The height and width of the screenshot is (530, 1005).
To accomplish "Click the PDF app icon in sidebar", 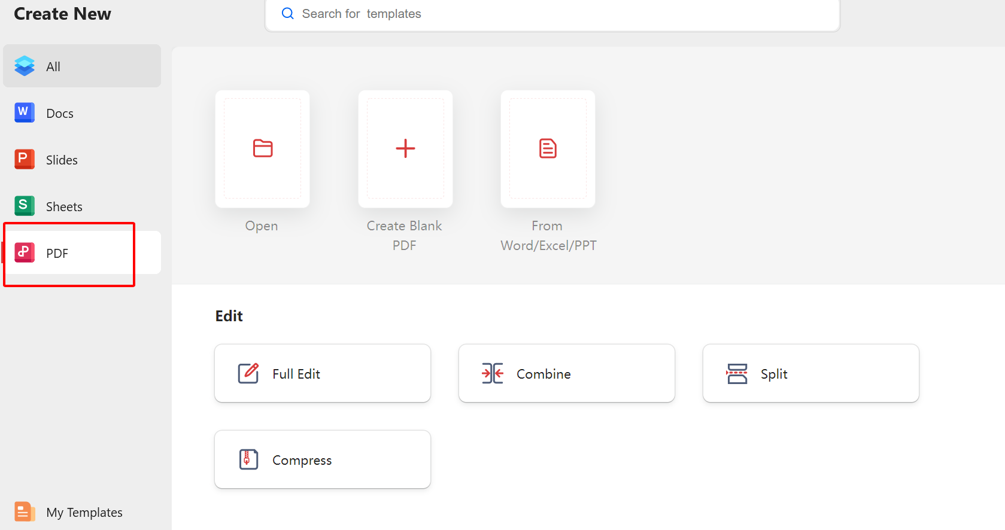I will [25, 252].
